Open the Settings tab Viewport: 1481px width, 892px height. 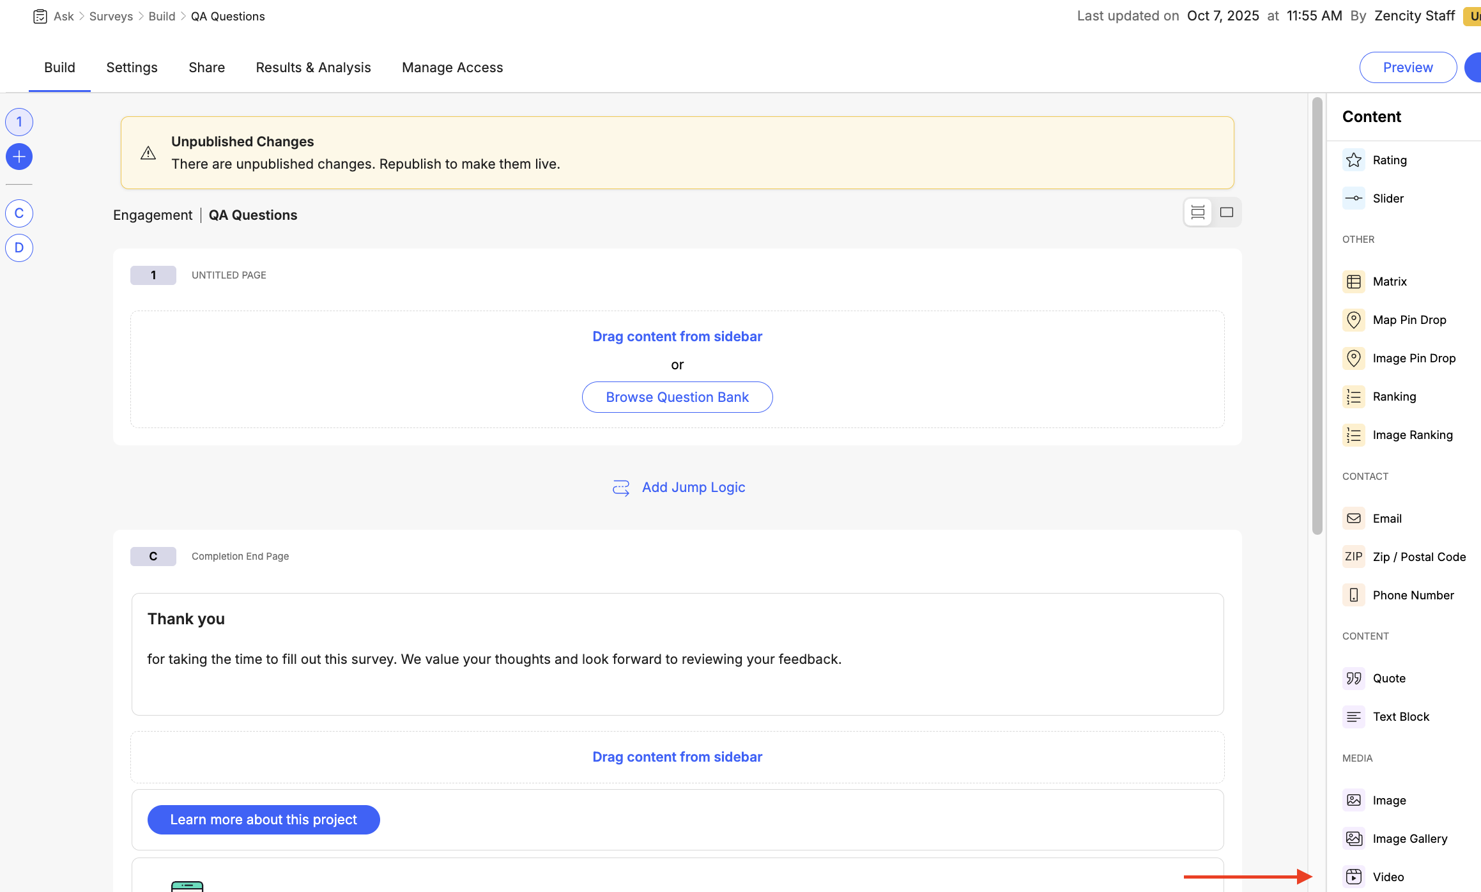pyautogui.click(x=132, y=68)
